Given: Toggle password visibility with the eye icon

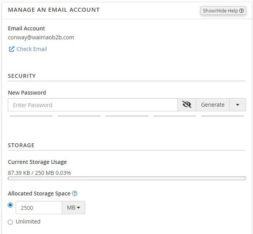Looking at the screenshot, I should pos(187,105).
